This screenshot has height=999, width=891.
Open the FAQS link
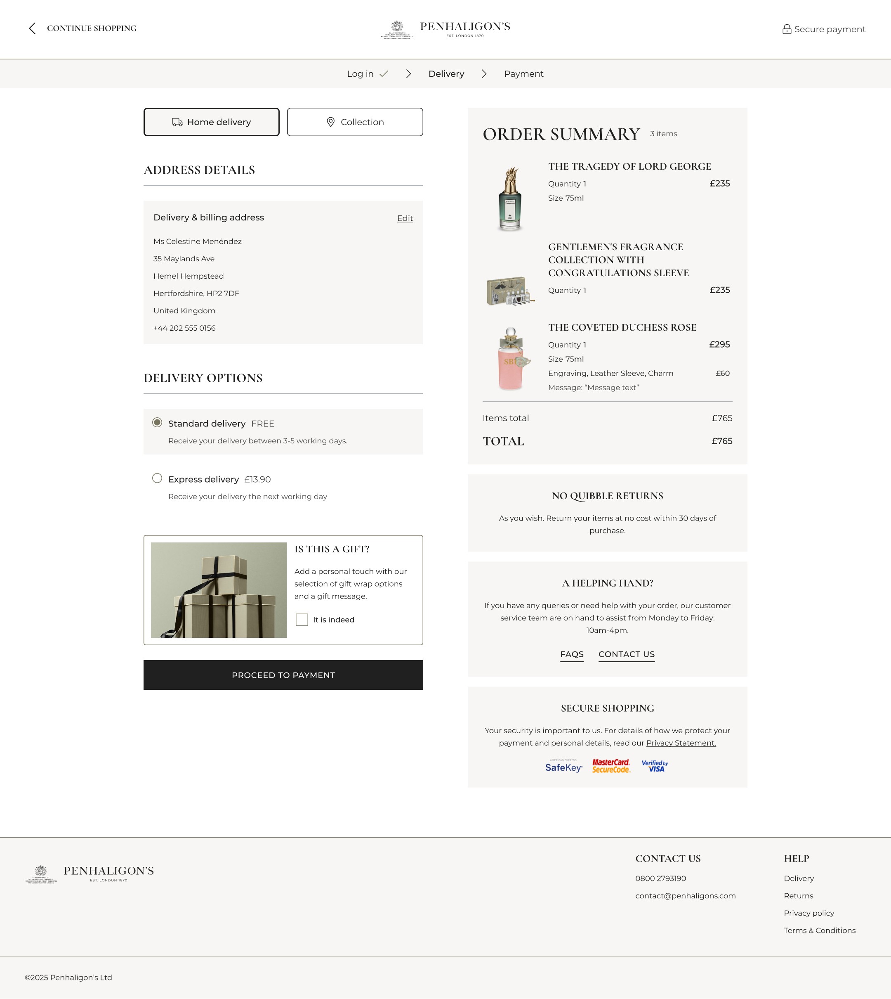(571, 655)
